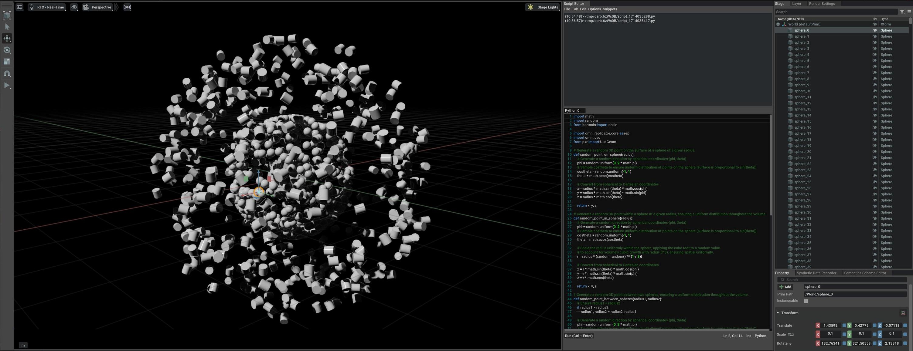Select the Rotate tool in left toolbar

coord(7,50)
